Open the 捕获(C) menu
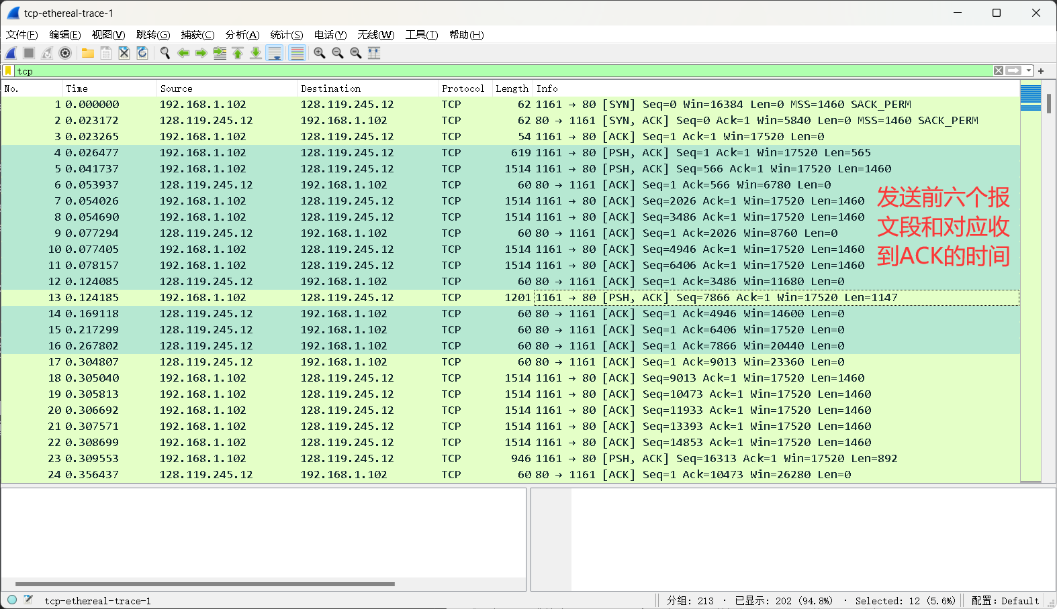Image resolution: width=1057 pixels, height=609 pixels. (x=197, y=35)
